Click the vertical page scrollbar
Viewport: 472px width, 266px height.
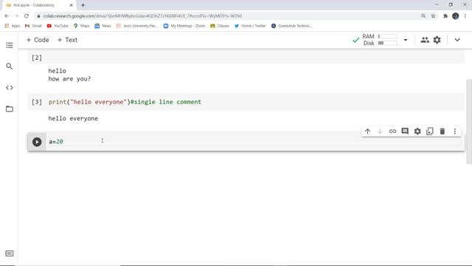[469, 121]
